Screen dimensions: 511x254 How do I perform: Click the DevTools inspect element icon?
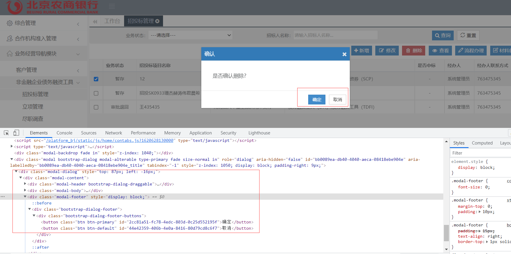click(x=6, y=133)
